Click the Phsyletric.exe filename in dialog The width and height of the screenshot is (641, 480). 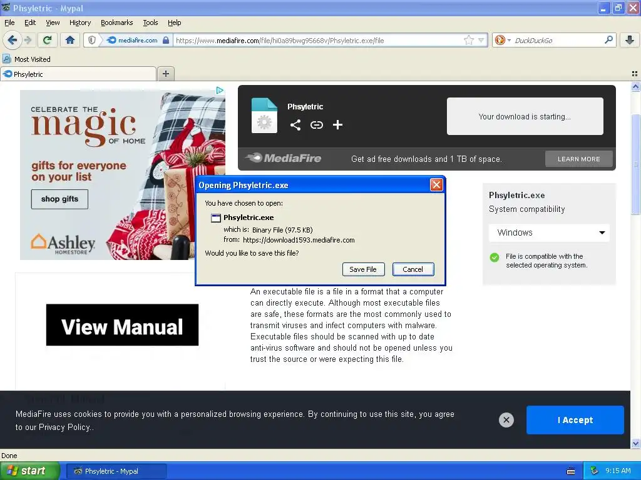click(249, 217)
